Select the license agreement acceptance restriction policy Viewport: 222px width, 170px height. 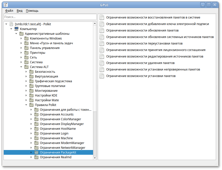[x=156, y=50]
